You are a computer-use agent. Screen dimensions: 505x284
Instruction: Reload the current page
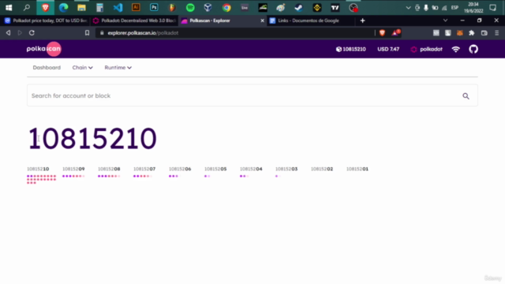(x=32, y=33)
